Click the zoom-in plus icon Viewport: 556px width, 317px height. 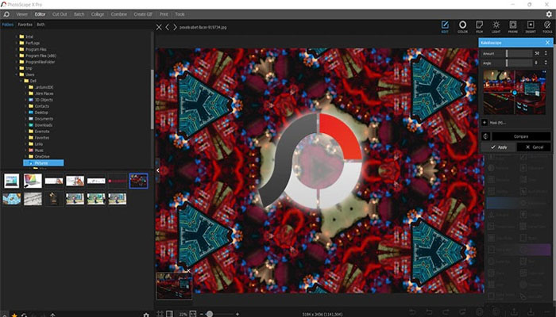tap(237, 314)
